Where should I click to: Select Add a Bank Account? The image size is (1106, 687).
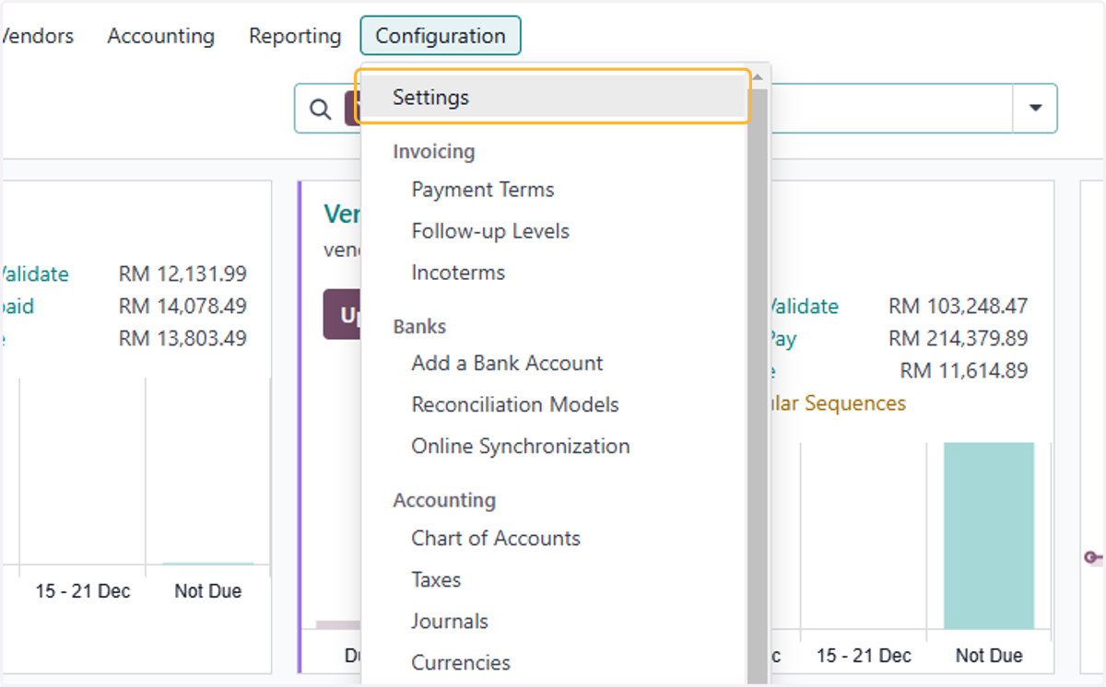(507, 363)
